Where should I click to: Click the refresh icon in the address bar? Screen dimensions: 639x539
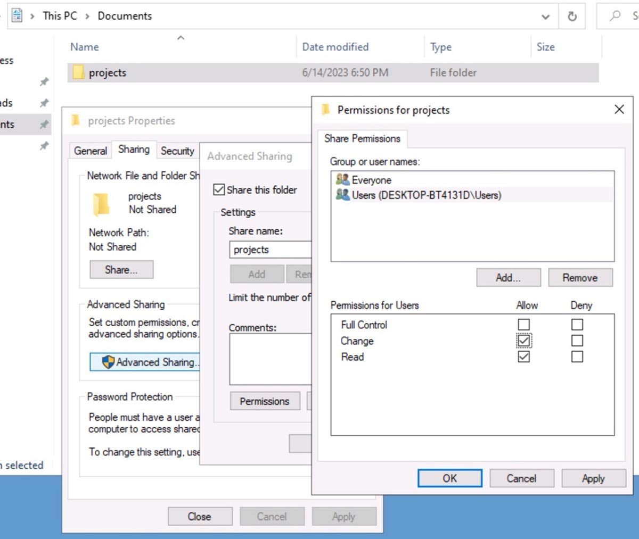(572, 16)
